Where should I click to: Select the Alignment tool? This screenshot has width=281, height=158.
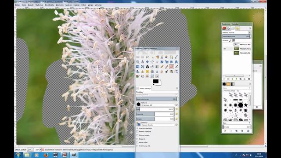152,62
